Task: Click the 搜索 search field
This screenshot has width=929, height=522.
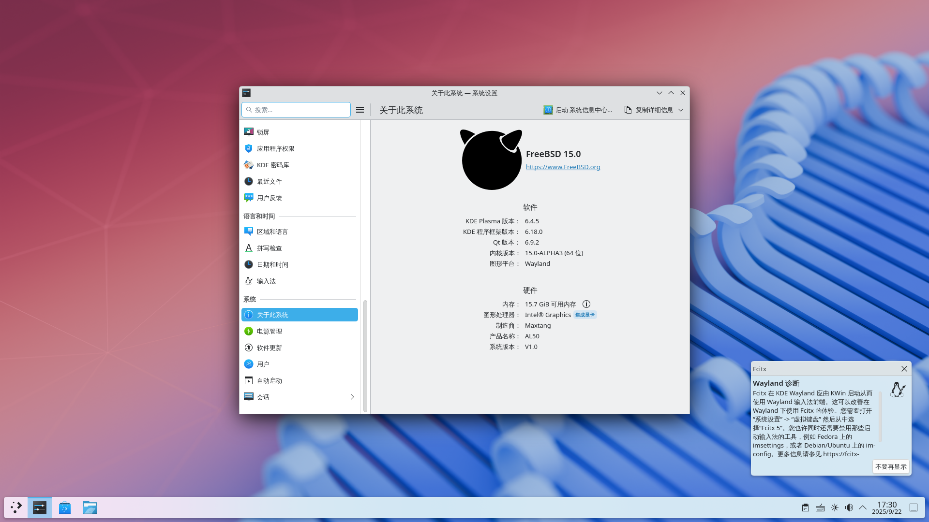Action: click(296, 110)
